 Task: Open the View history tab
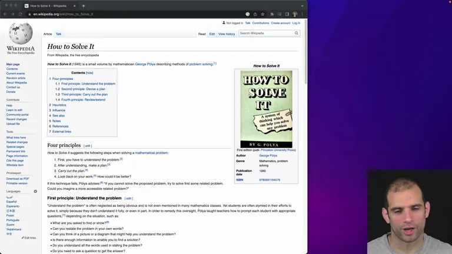coord(227,34)
